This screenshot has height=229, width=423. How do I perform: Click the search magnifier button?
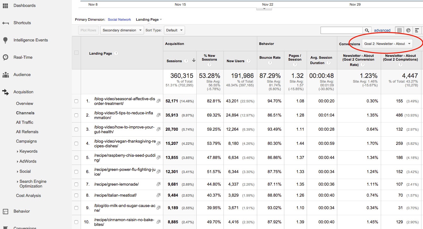point(367,30)
